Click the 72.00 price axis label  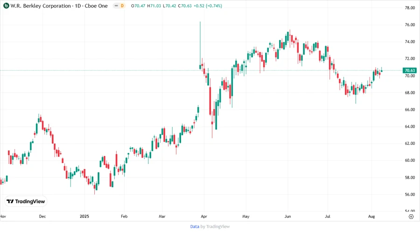(410, 59)
